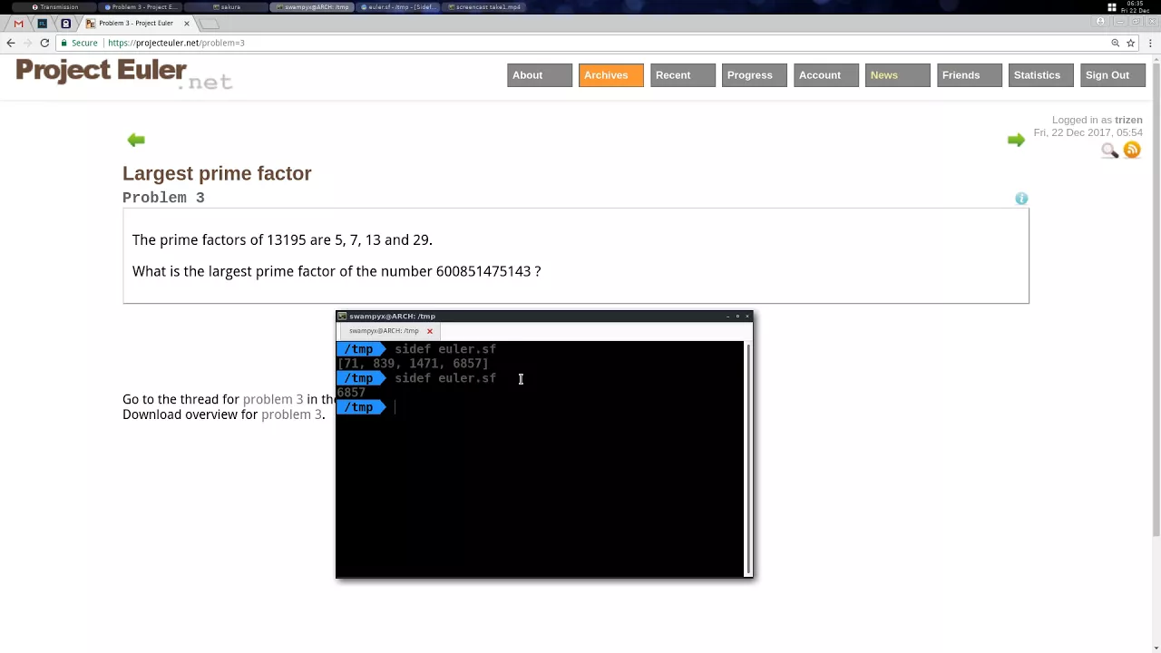Open the About page
1161x653 pixels.
point(540,75)
